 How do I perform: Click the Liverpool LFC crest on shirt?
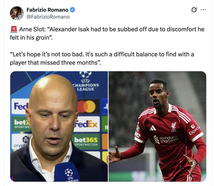pyautogui.click(x=174, y=127)
